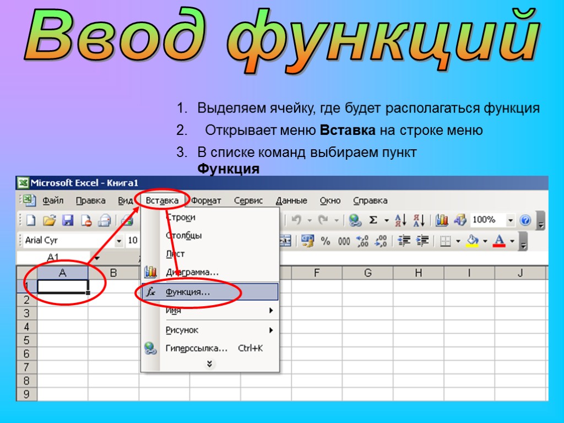
Task: Expand Formatting toolbar options chevron
Action: tap(523, 241)
